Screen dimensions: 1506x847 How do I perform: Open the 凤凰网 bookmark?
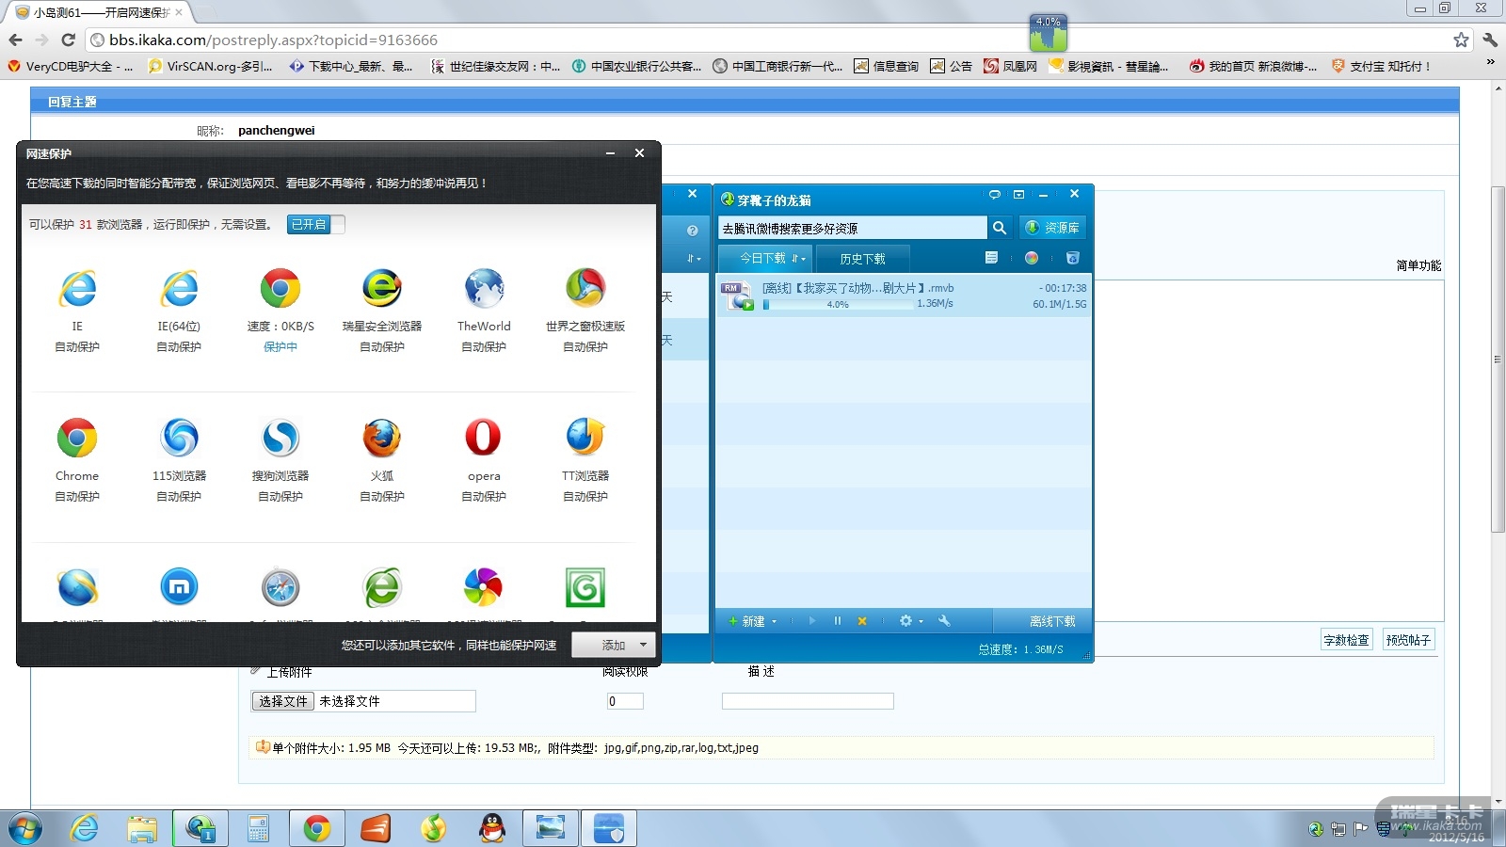click(1010, 66)
